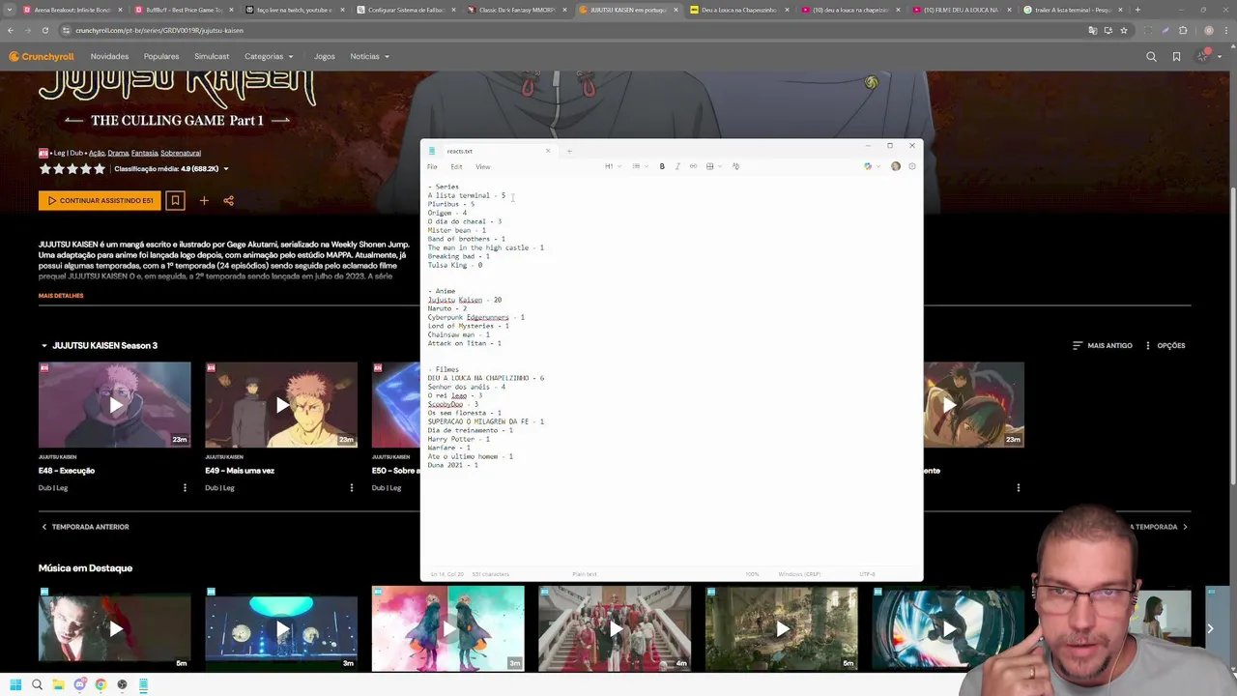
Task: Go to Crunchyroll home via logo
Action: (x=42, y=56)
